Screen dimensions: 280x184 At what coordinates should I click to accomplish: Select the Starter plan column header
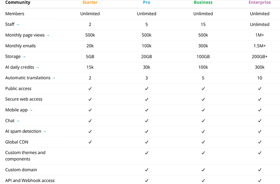coord(90,3)
